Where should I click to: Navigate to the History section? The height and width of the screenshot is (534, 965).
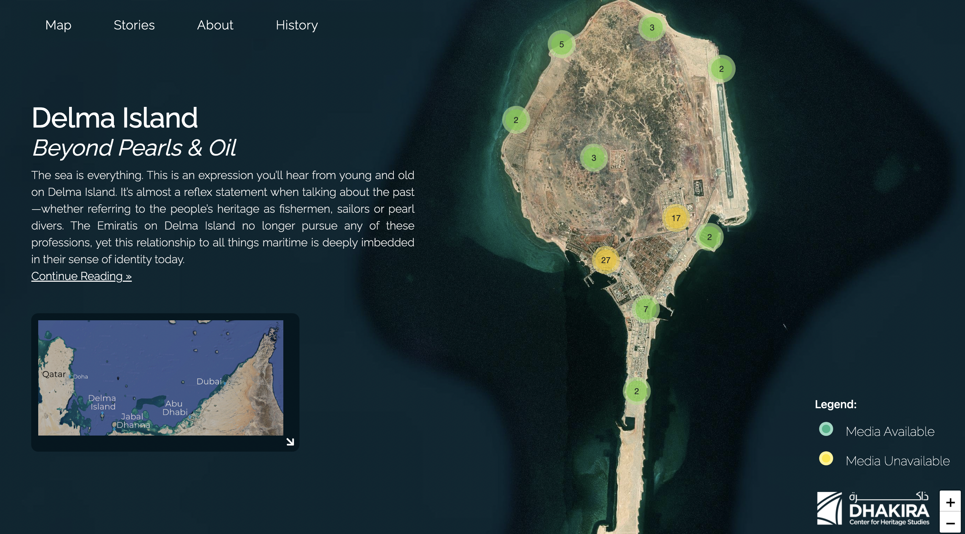point(297,25)
